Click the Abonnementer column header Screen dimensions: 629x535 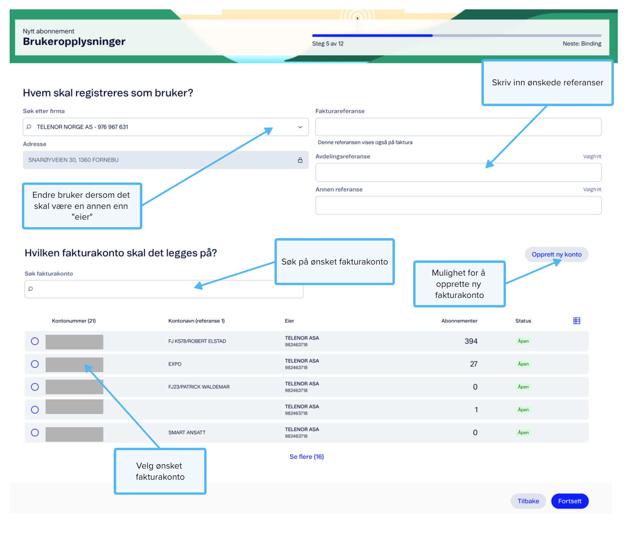[459, 321]
